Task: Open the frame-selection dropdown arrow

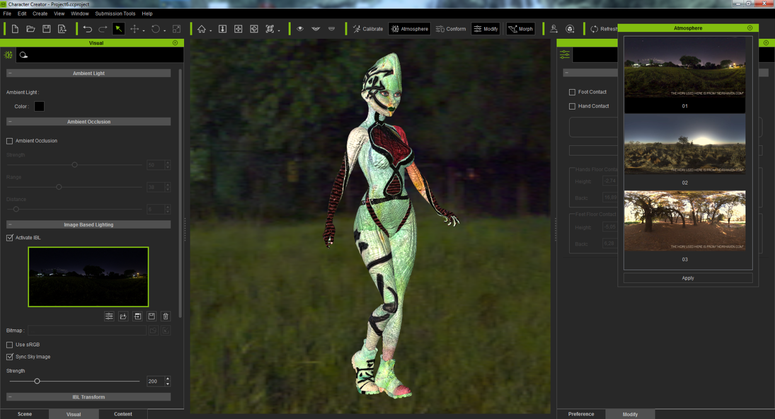Action: coord(279,31)
